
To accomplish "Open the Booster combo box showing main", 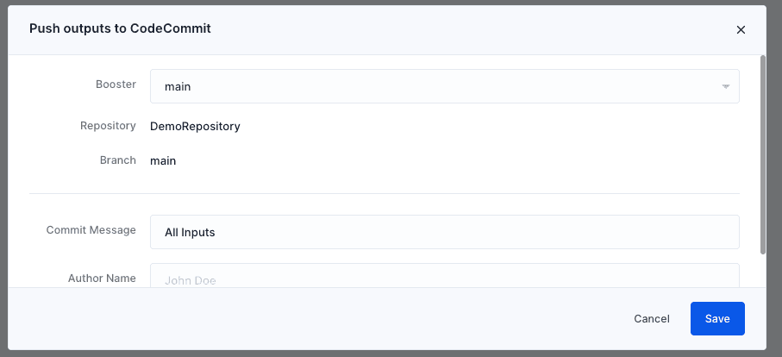I will click(444, 86).
